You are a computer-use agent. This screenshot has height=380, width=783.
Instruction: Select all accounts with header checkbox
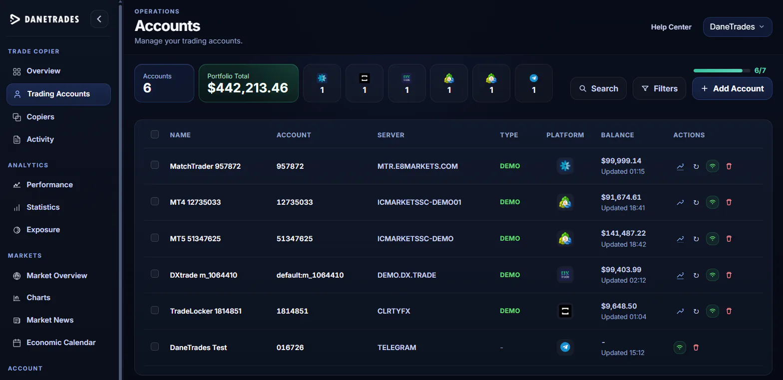(x=155, y=134)
